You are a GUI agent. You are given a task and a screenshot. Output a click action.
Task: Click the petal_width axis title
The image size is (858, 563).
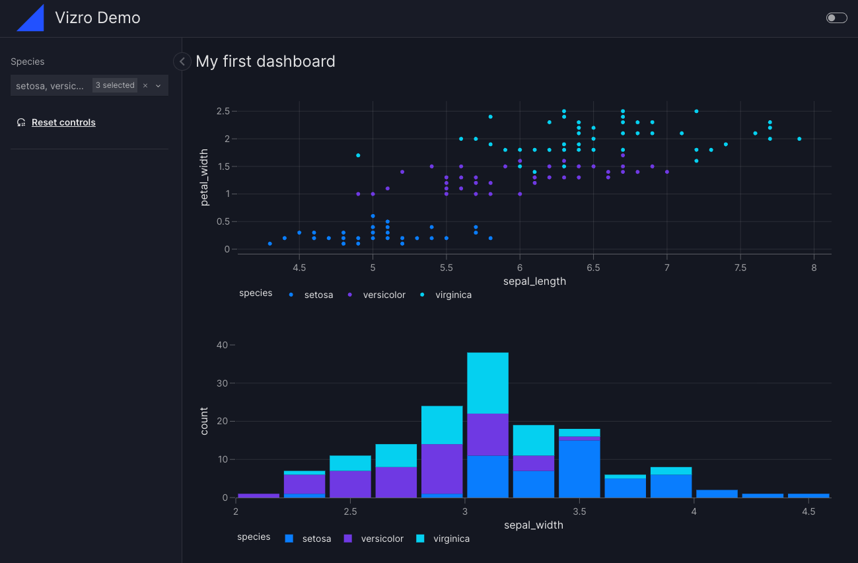pyautogui.click(x=205, y=177)
